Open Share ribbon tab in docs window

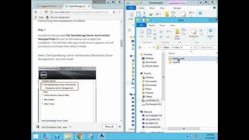[x=162, y=25]
